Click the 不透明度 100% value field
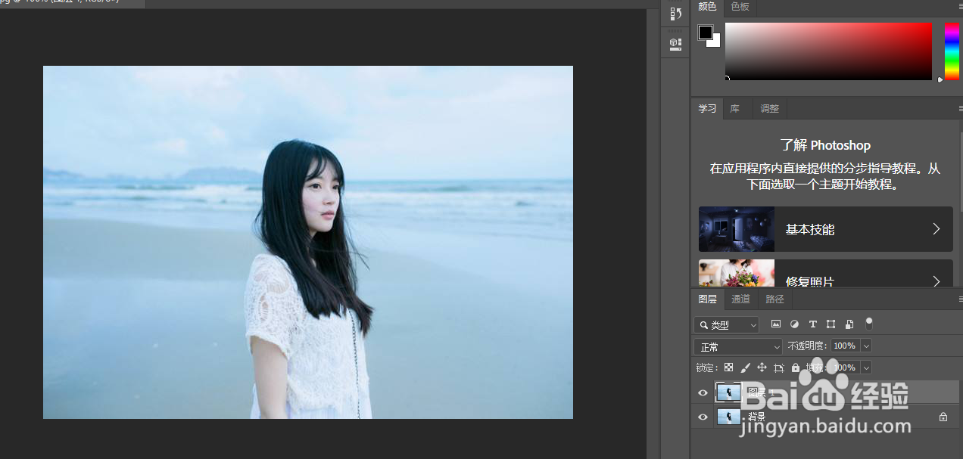The height and width of the screenshot is (459, 963). (845, 346)
